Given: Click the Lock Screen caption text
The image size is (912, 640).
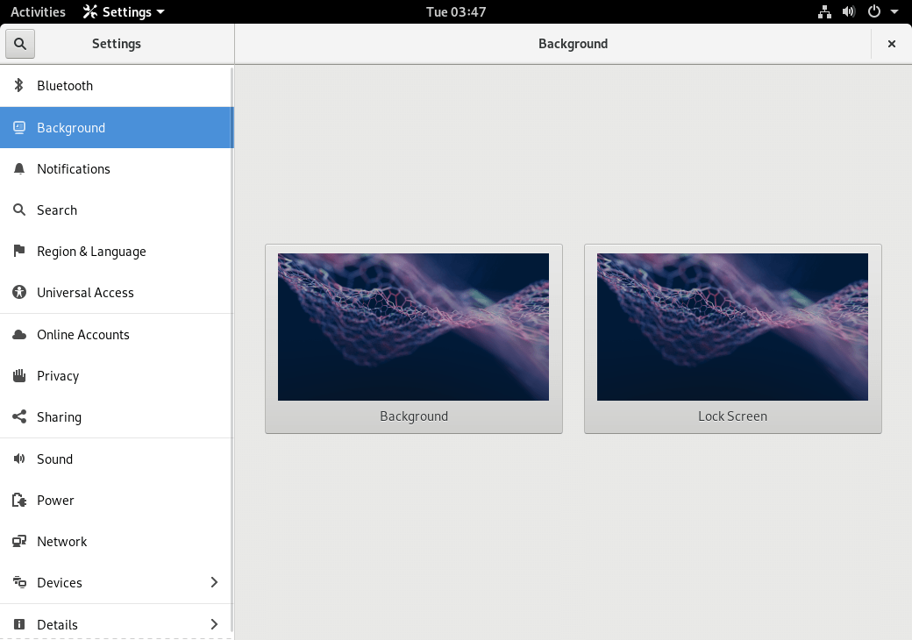Looking at the screenshot, I should [732, 416].
